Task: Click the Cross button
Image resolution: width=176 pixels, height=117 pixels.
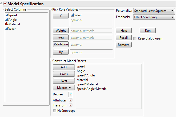Action: click(x=64, y=74)
